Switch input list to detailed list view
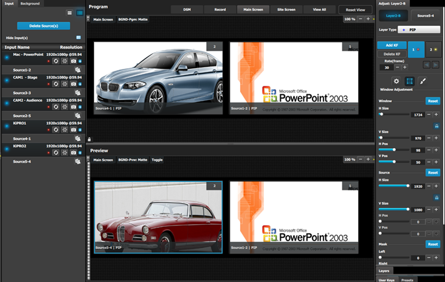This screenshot has height=282, width=445. pyautogui.click(x=80, y=13)
